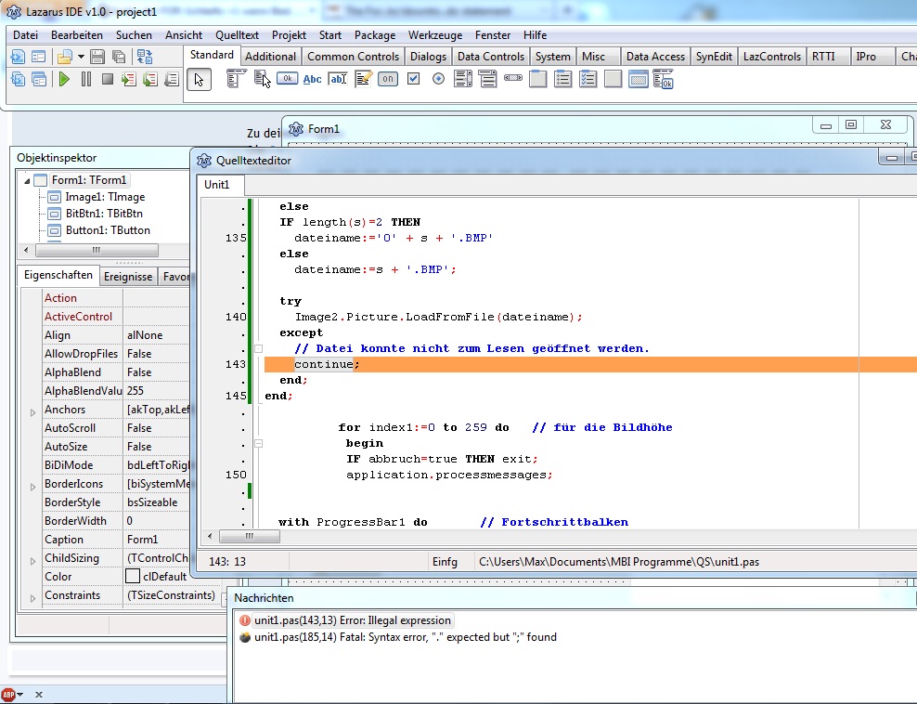Select the TScrollBar component in palette
The height and width of the screenshot is (704, 917).
tap(512, 79)
